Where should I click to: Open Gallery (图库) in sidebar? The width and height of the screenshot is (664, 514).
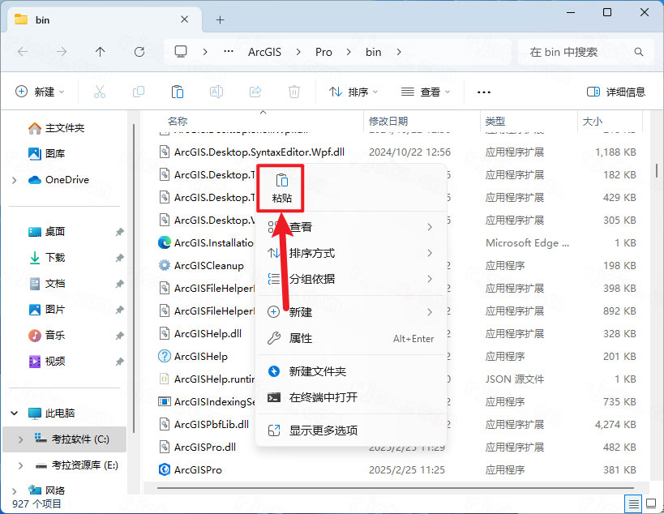tap(46, 154)
